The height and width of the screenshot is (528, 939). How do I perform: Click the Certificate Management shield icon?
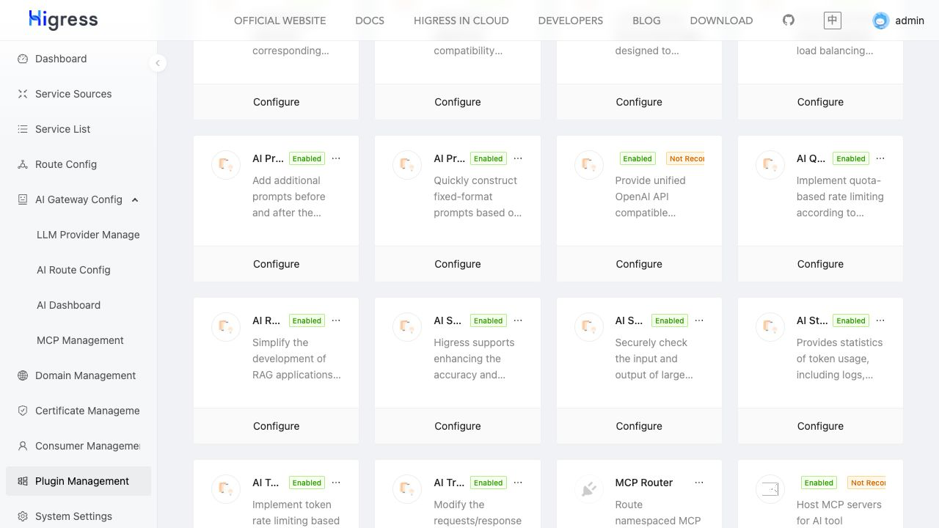pyautogui.click(x=23, y=411)
